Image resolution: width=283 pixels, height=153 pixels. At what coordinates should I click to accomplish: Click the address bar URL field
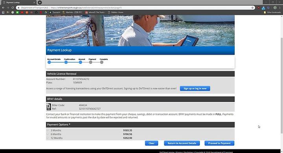(135, 8)
